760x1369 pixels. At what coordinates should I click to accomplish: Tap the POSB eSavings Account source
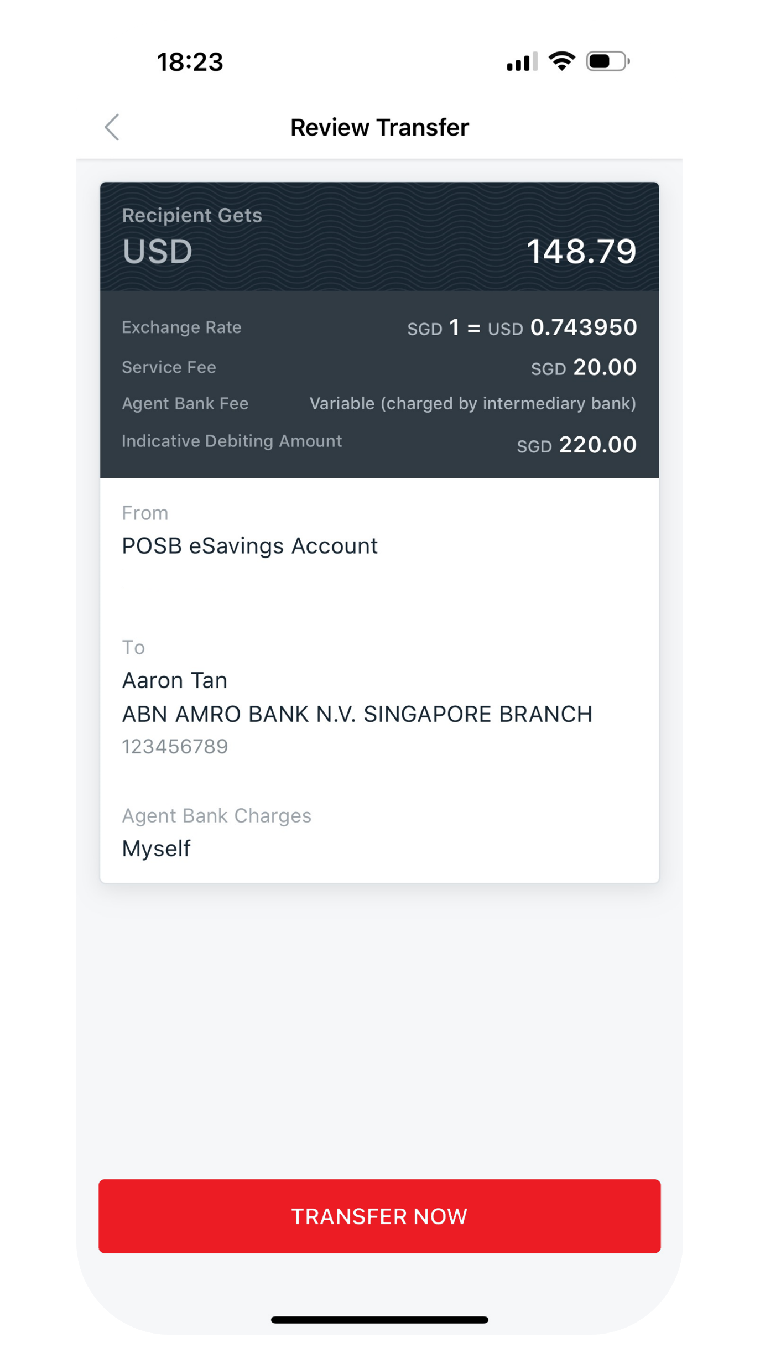249,546
